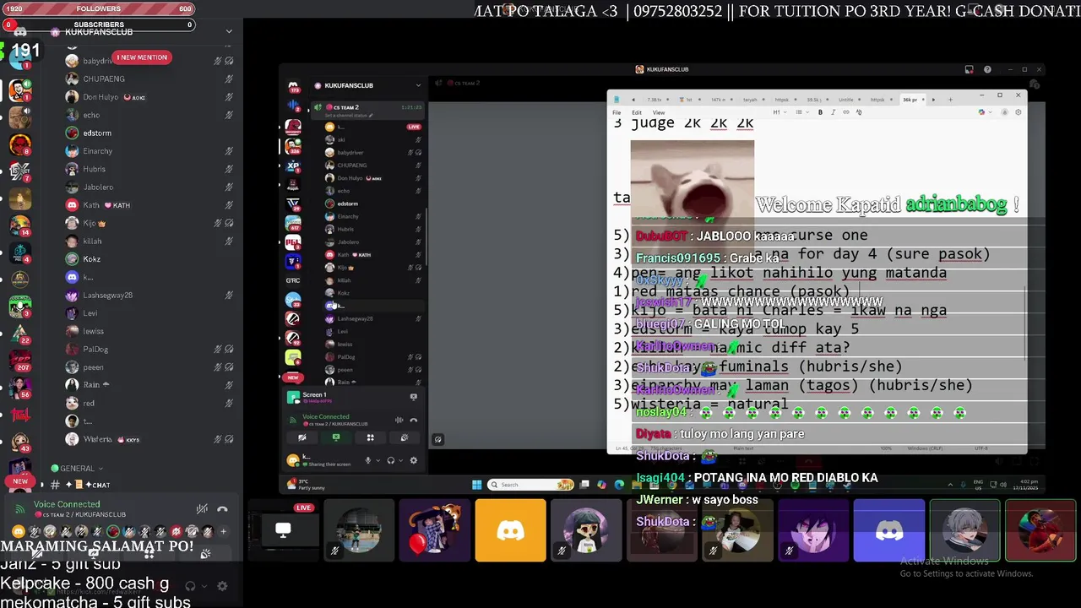Add a new Notepad tab with plus
The width and height of the screenshot is (1081, 608).
click(x=950, y=100)
